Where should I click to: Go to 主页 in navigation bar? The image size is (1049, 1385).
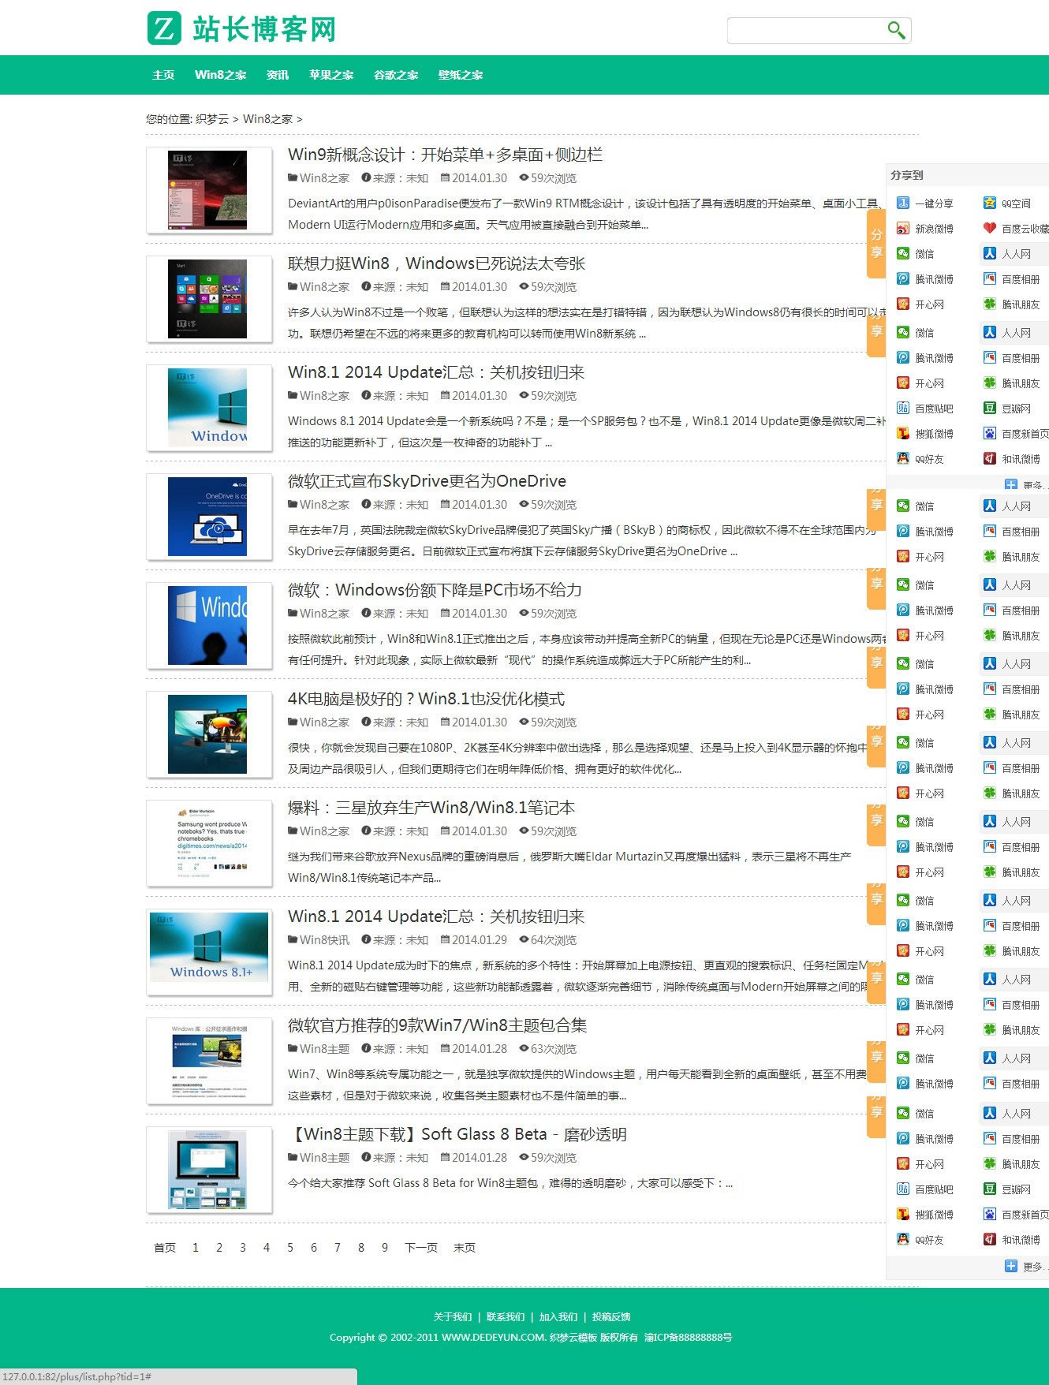(163, 75)
